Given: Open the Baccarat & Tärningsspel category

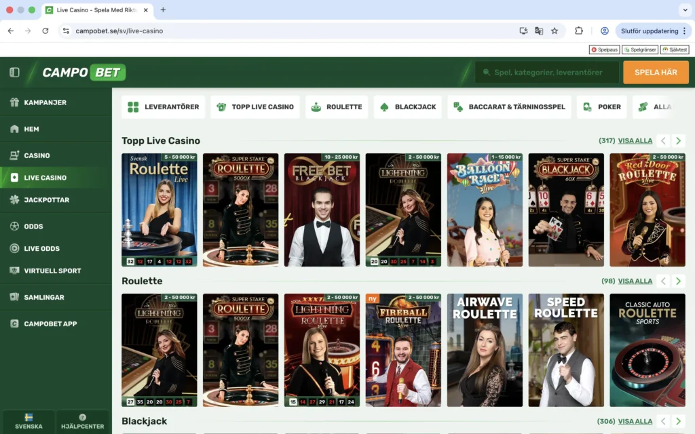Looking at the screenshot, I should pos(508,106).
